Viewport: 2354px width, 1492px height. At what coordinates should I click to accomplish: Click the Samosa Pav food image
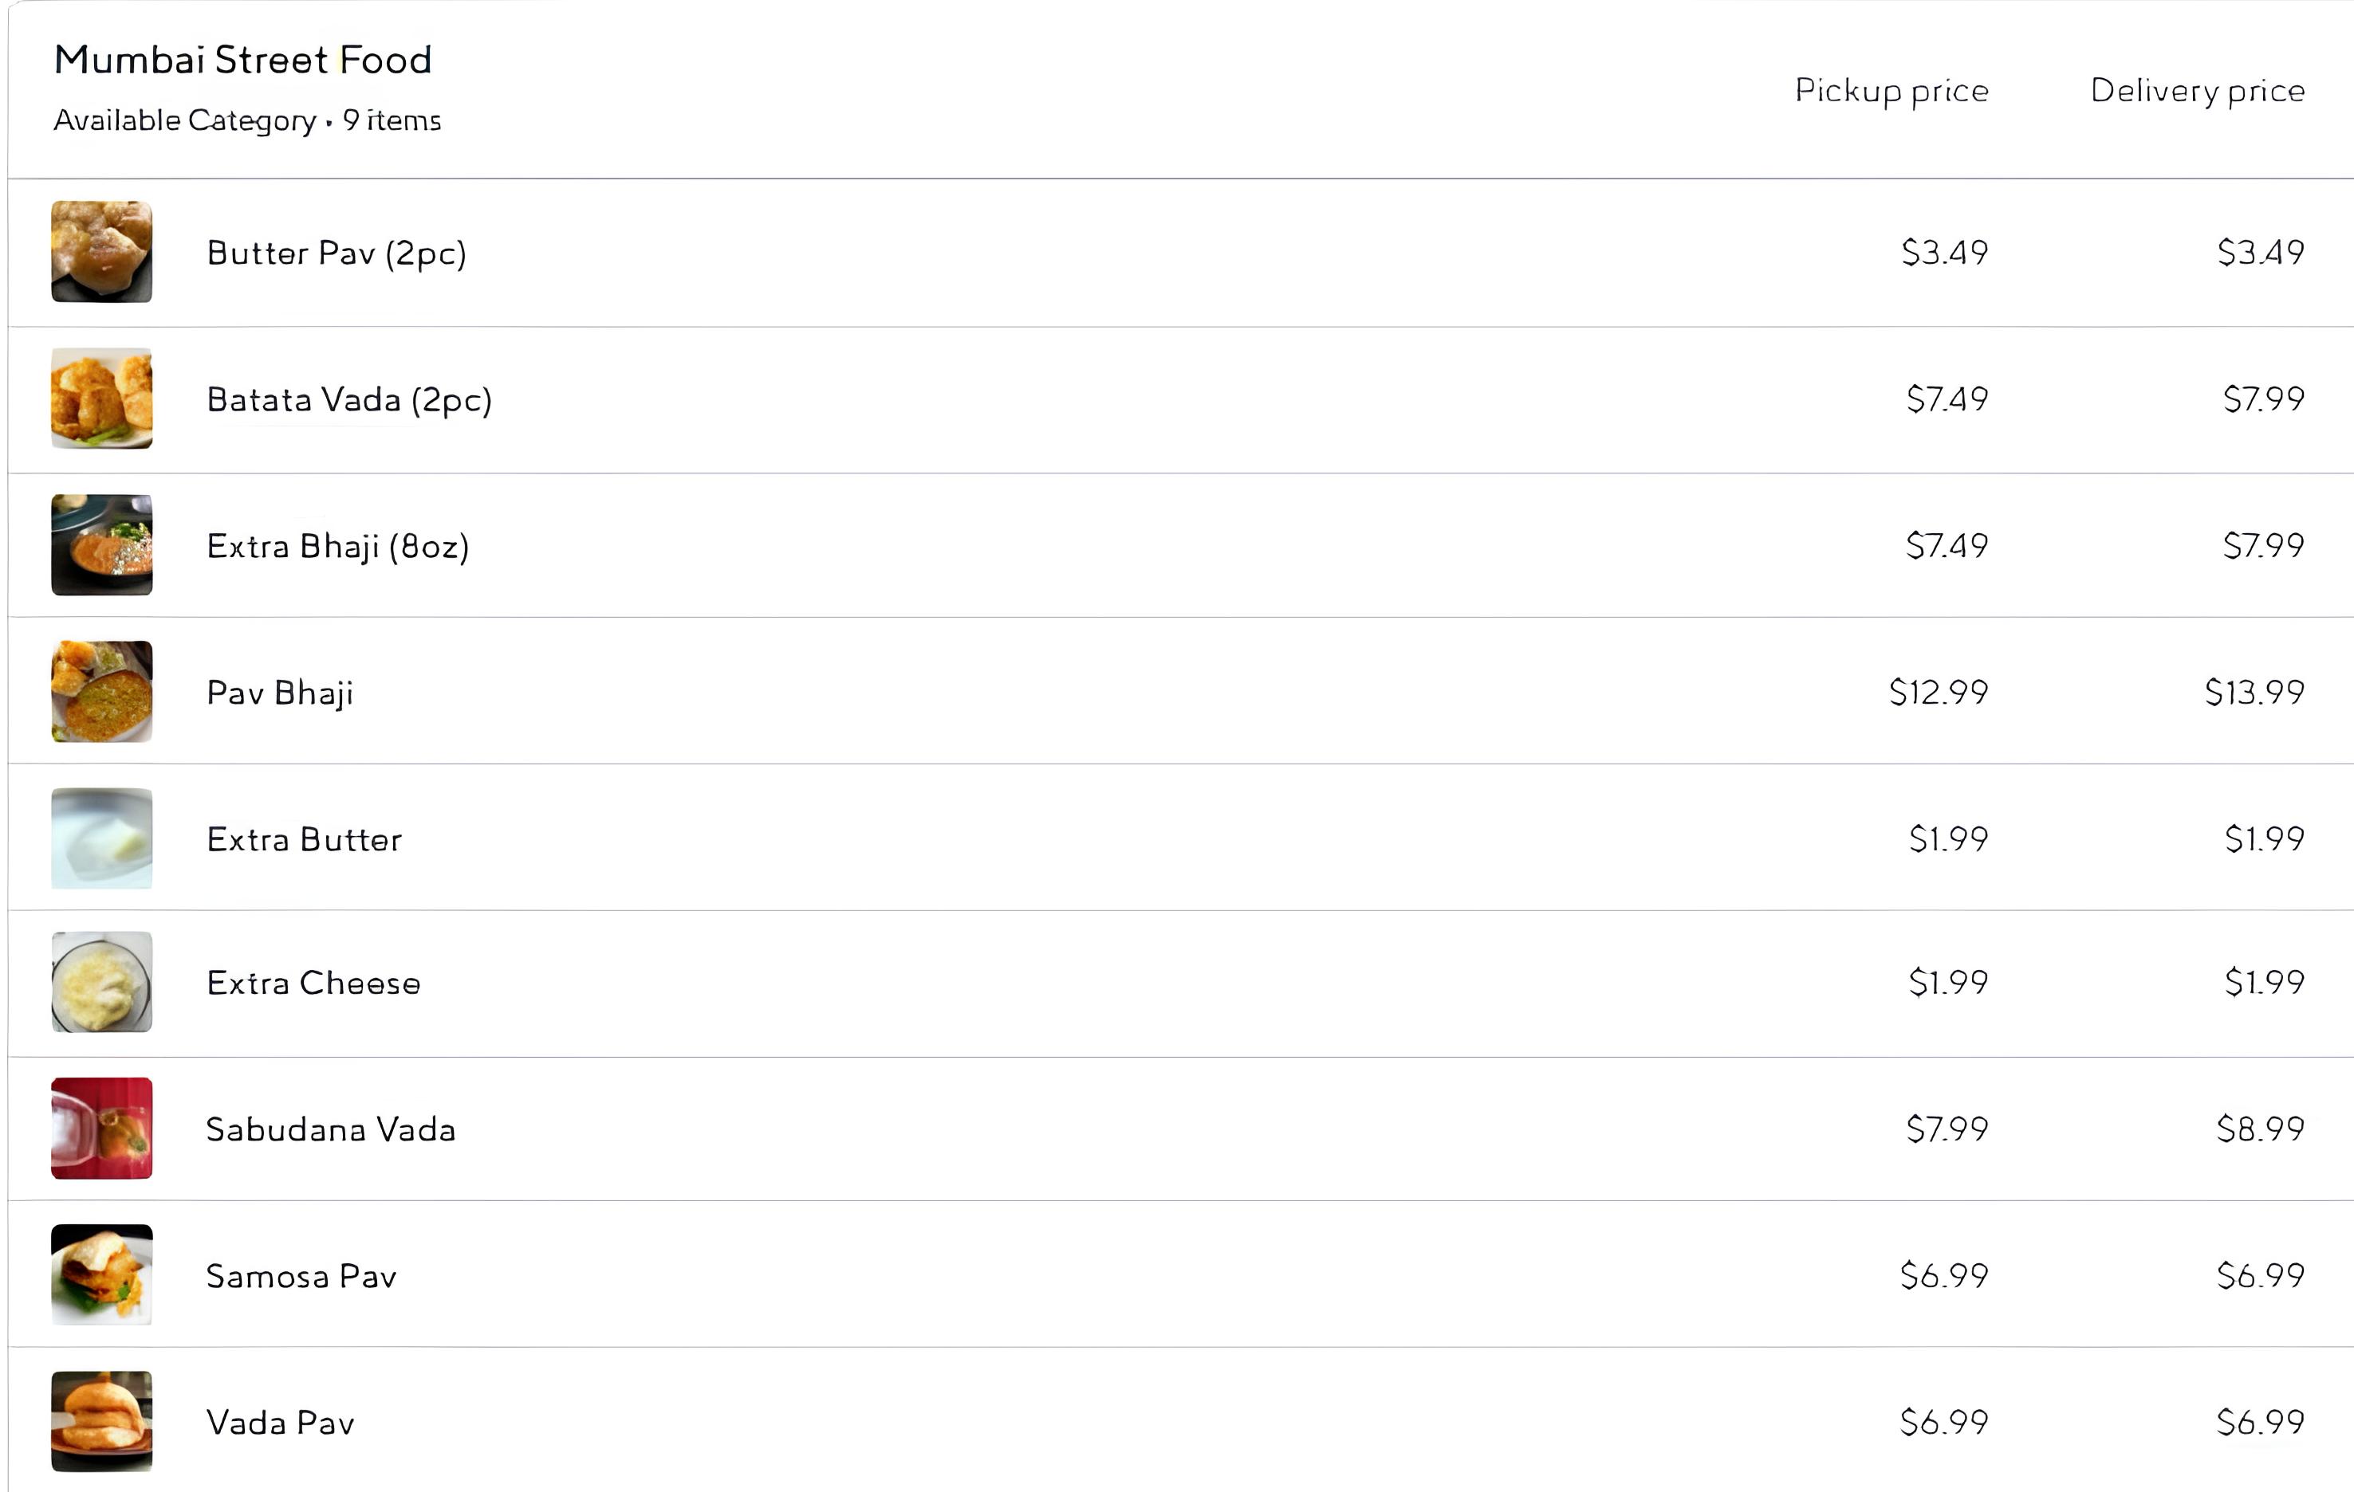(101, 1275)
